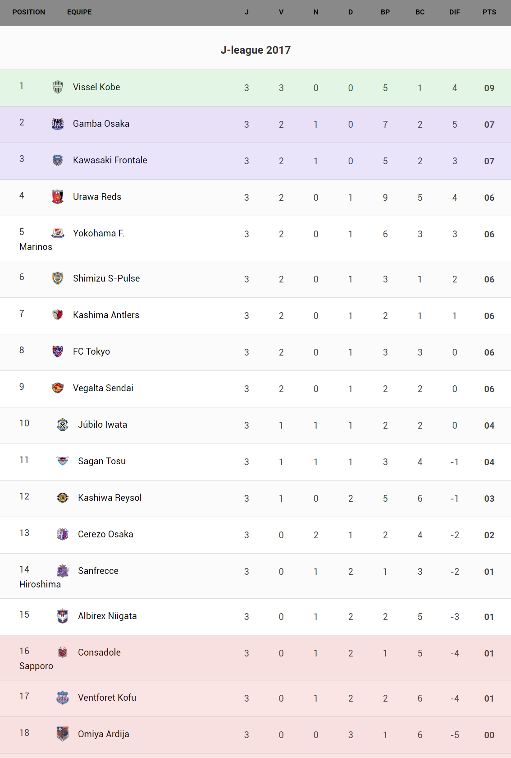The width and height of the screenshot is (511, 758).
Task: Click the Vegalta Sendai crest
Action: pyautogui.click(x=58, y=388)
